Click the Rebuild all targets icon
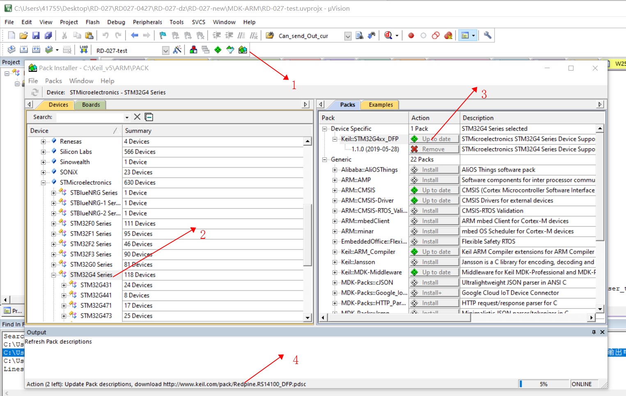The width and height of the screenshot is (626, 396). [x=36, y=50]
